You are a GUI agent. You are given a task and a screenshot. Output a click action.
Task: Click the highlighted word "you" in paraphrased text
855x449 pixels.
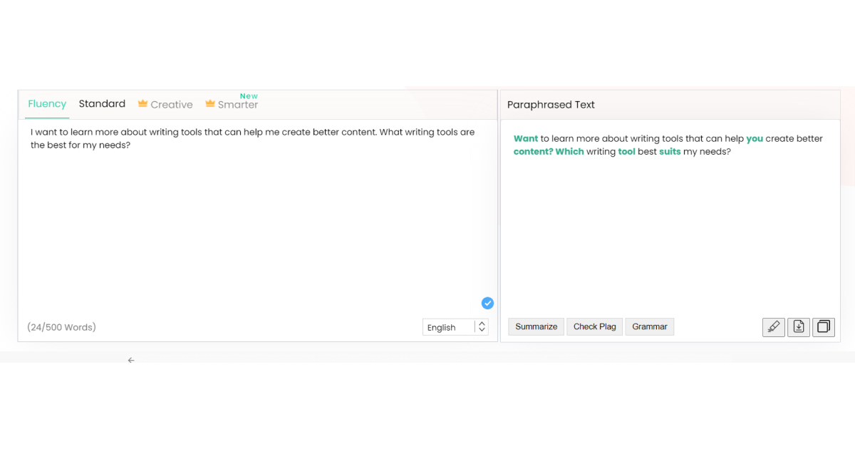(755, 139)
